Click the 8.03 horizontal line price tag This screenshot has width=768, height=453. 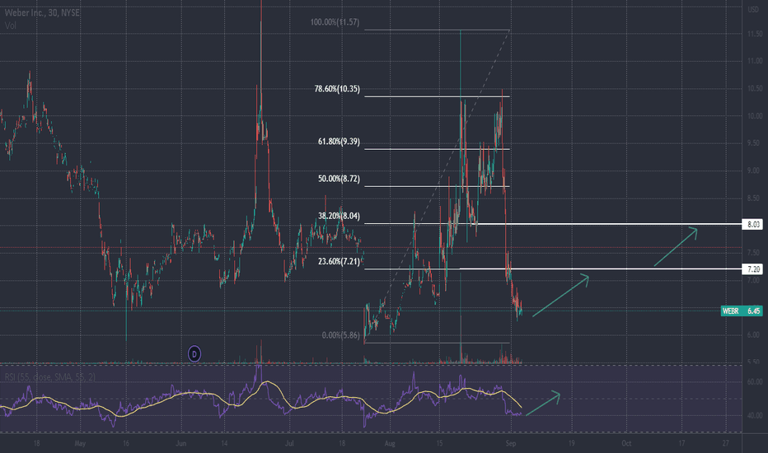pos(752,224)
